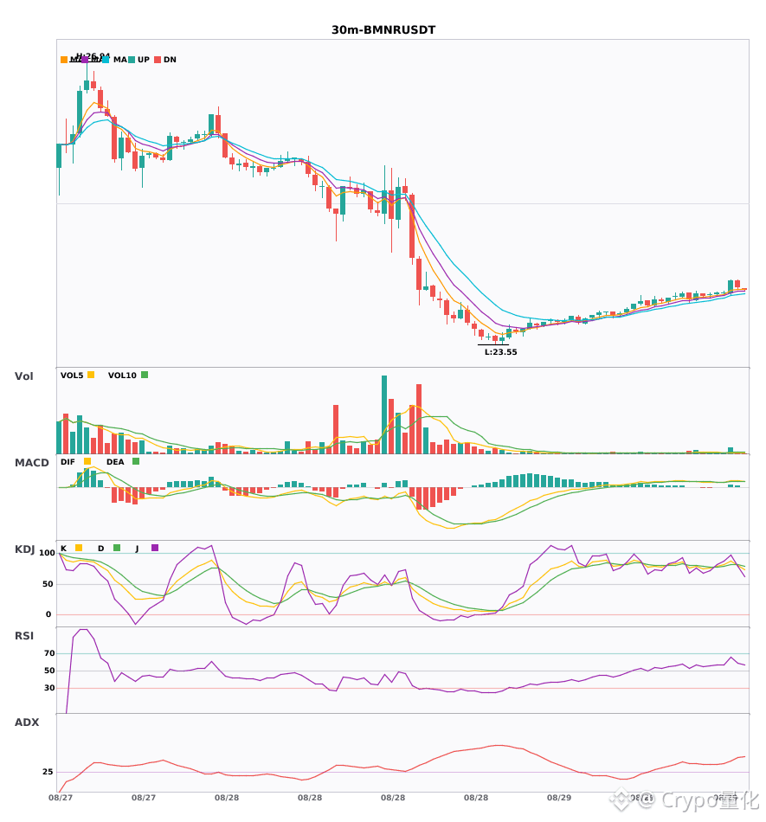Click the VOL10 legend text

click(x=122, y=376)
